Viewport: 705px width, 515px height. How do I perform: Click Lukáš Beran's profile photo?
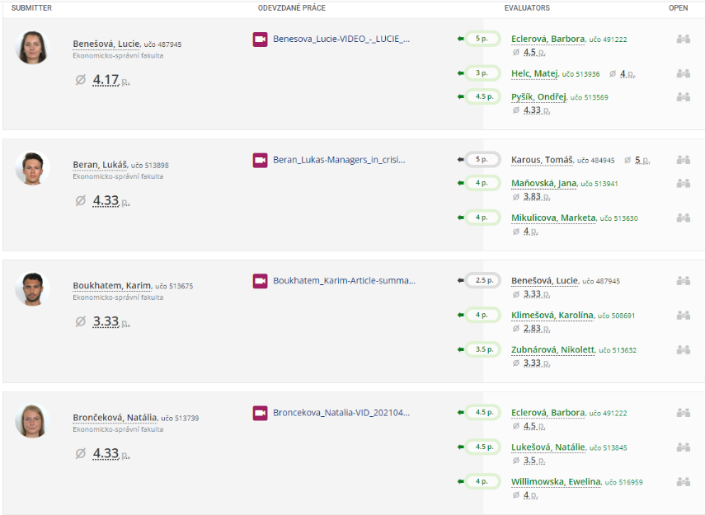pos(33,169)
